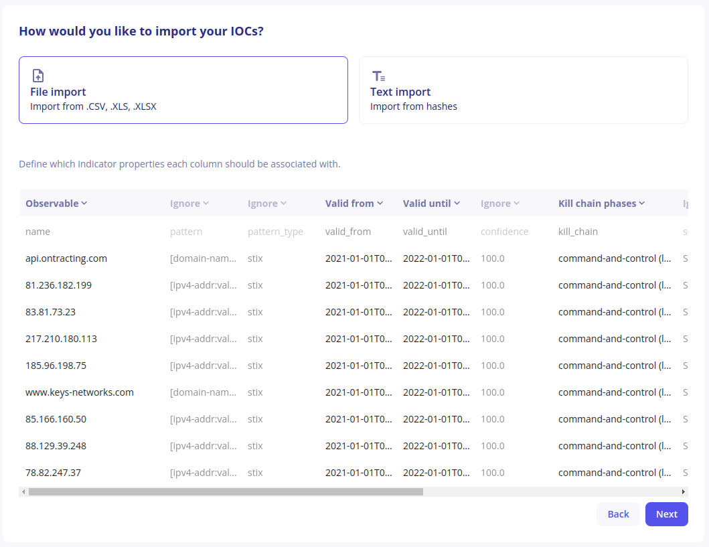This screenshot has height=547, width=709.
Task: Open the Kill chain phases dropdown
Action: 602,204
